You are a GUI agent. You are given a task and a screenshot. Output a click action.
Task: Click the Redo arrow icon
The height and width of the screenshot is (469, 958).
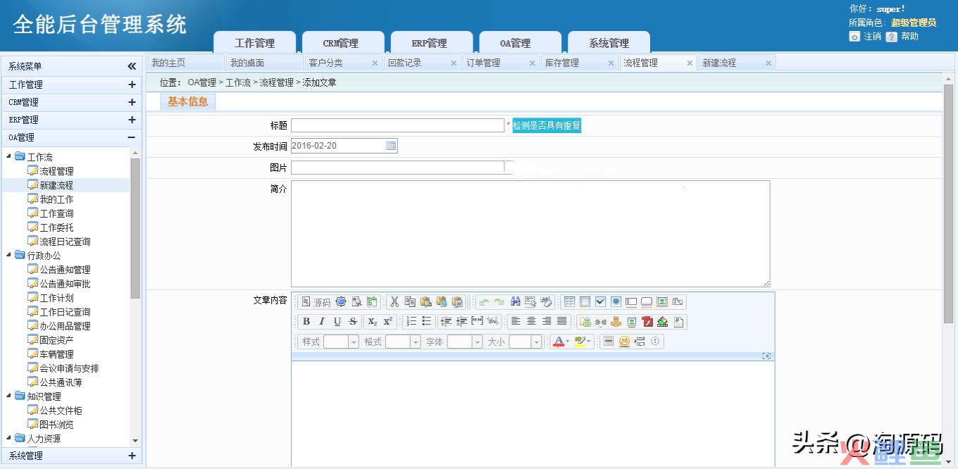(x=499, y=302)
